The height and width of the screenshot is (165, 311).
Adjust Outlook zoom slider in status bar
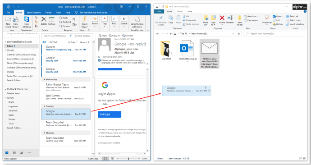click(x=128, y=159)
